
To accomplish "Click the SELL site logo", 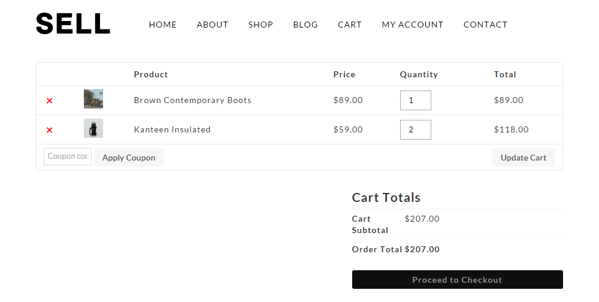I will 73,24.
